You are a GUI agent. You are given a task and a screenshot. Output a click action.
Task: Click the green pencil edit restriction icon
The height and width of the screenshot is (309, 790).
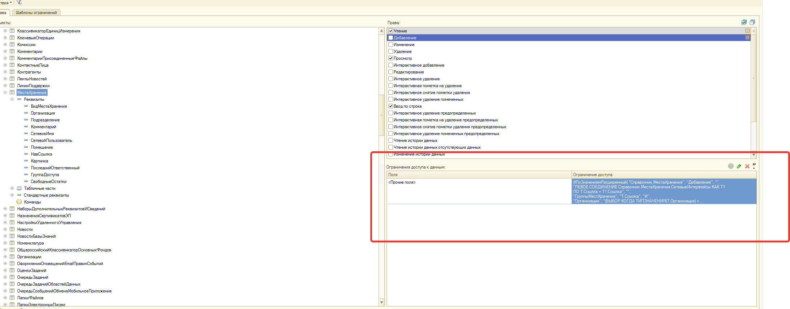click(x=739, y=166)
